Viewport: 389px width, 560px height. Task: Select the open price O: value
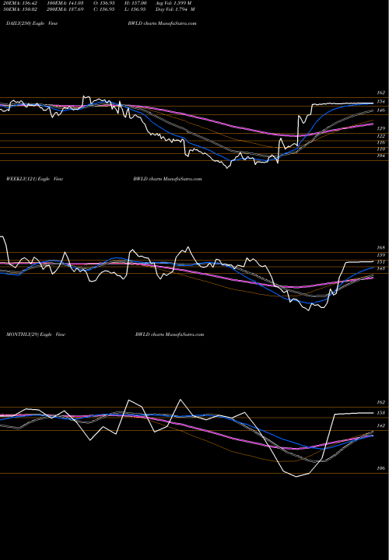[x=105, y=3]
